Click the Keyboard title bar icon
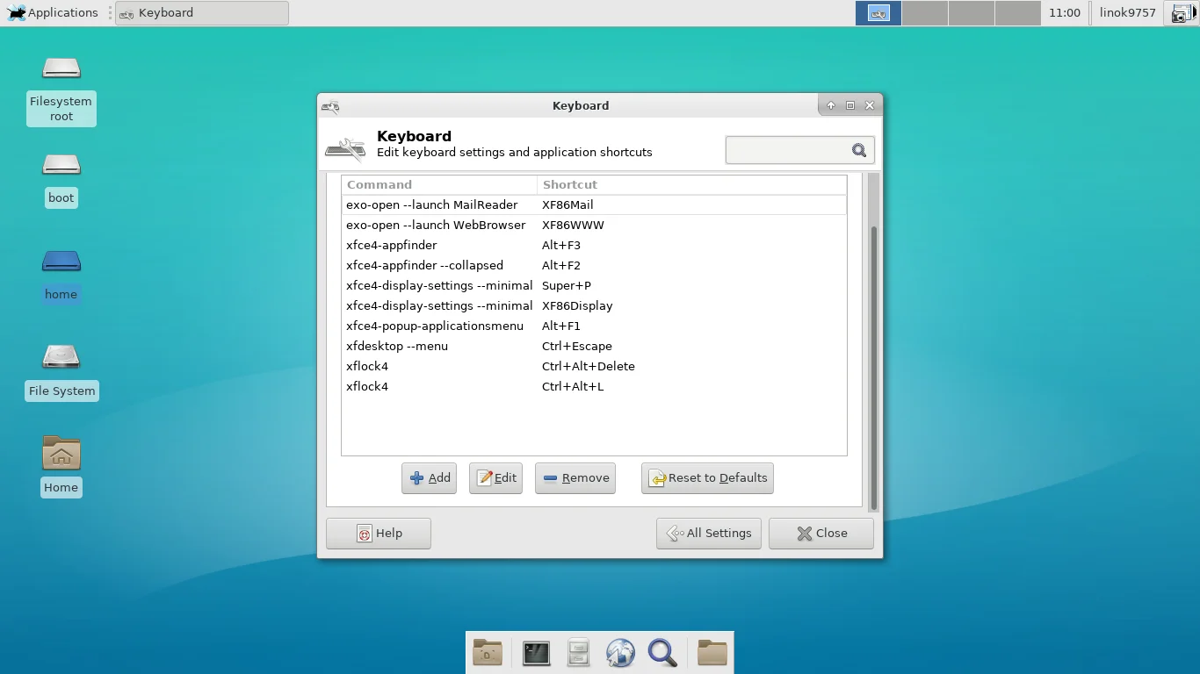Image resolution: width=1200 pixels, height=674 pixels. [x=330, y=106]
